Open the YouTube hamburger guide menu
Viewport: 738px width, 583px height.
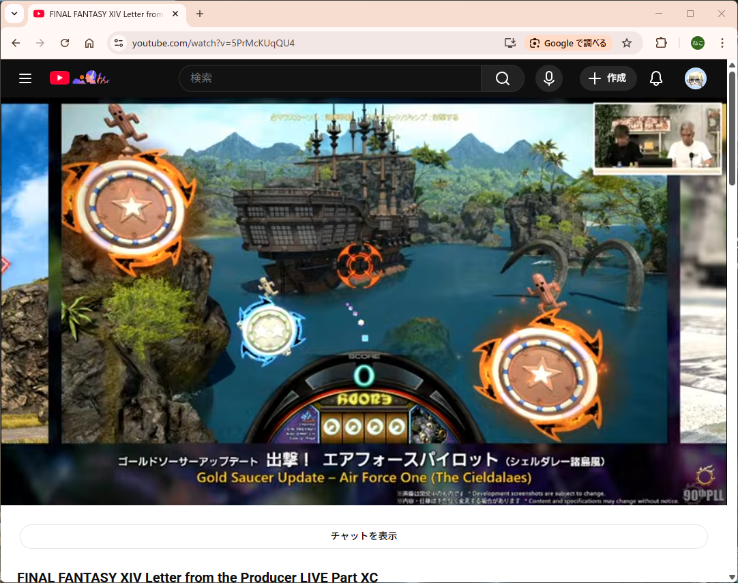pos(25,78)
